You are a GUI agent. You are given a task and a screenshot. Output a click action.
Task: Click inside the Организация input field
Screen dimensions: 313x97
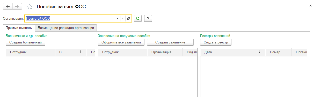[70, 18]
